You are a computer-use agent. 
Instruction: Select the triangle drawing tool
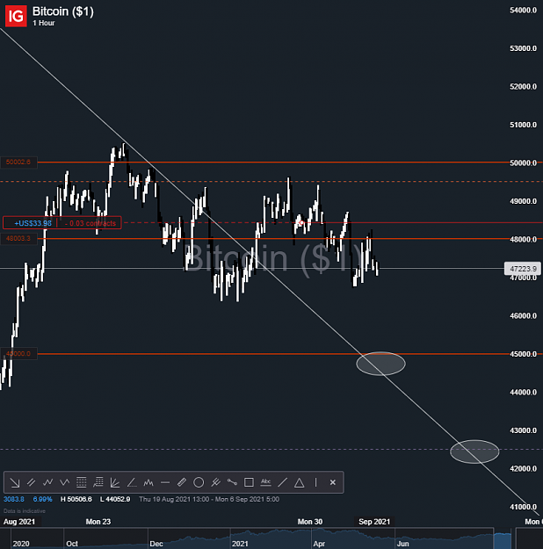299,483
